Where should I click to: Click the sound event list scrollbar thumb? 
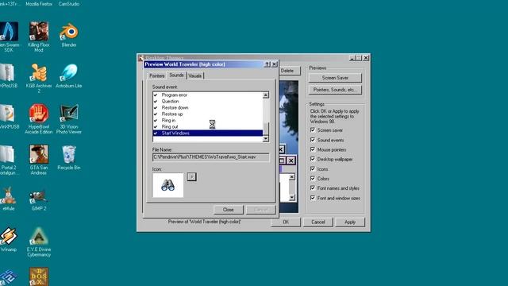point(266,129)
